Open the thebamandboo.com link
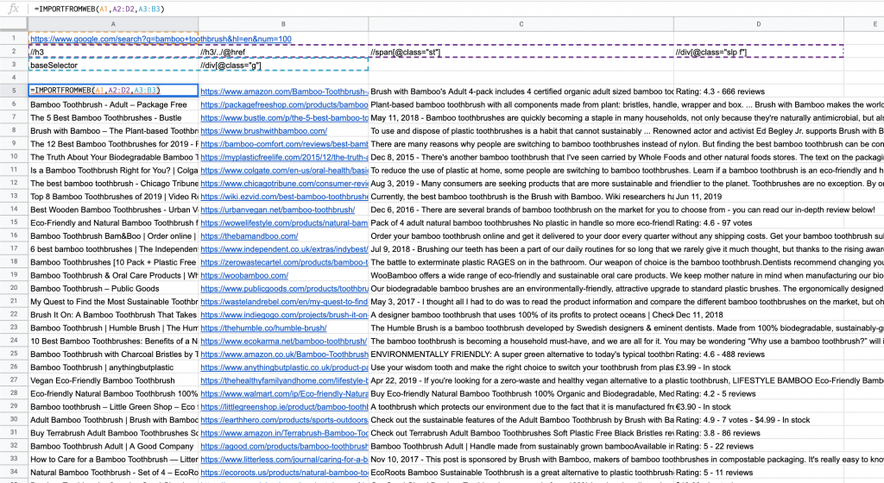 pyautogui.click(x=249, y=236)
